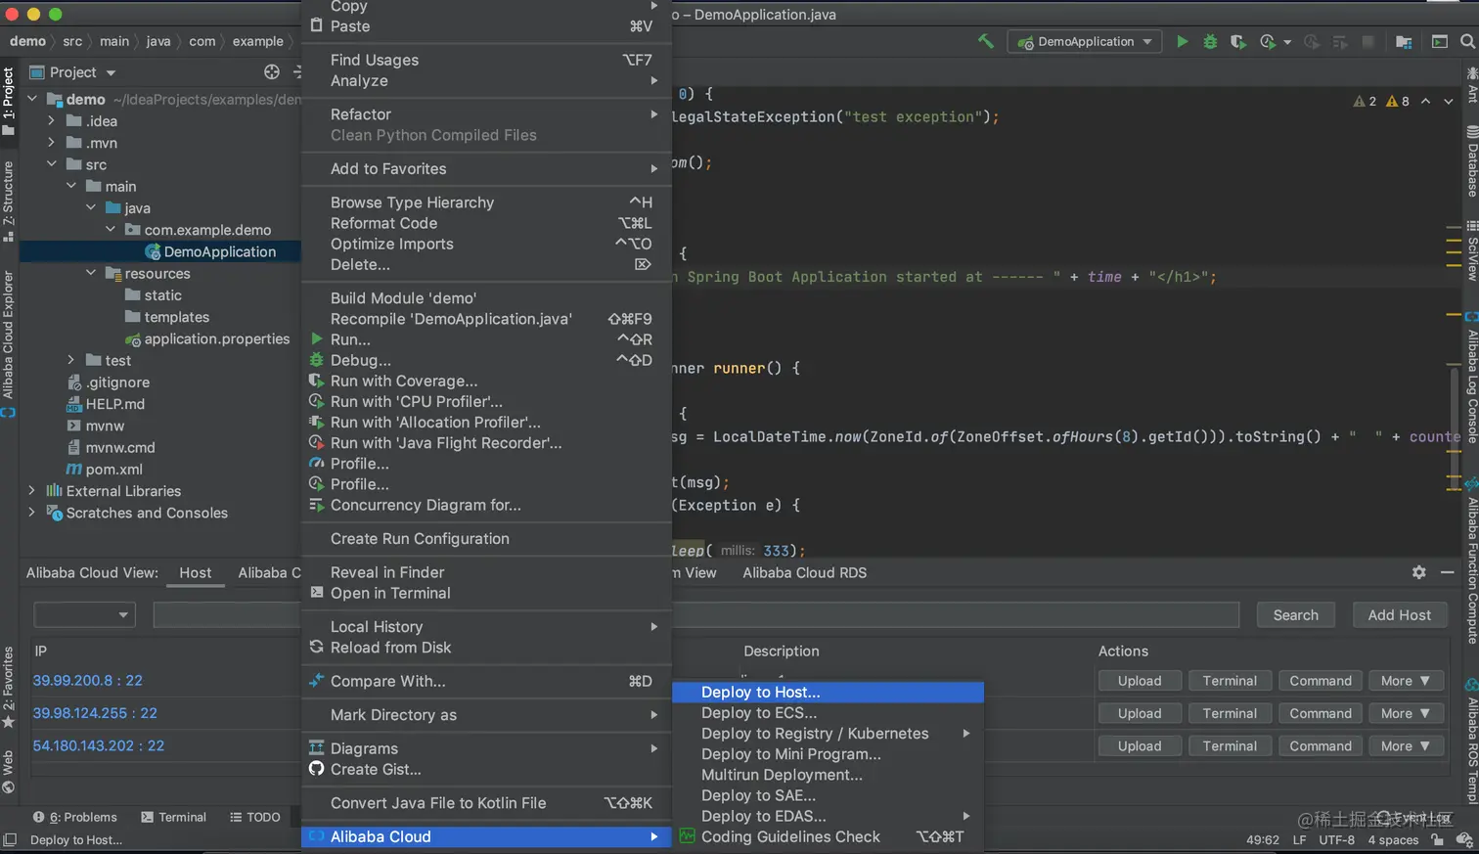This screenshot has width=1479, height=854.
Task: Expand External Libraries node
Action: click(32, 490)
